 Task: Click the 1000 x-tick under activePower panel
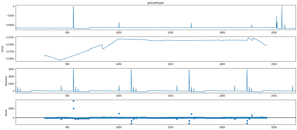(x=119, y=32)
